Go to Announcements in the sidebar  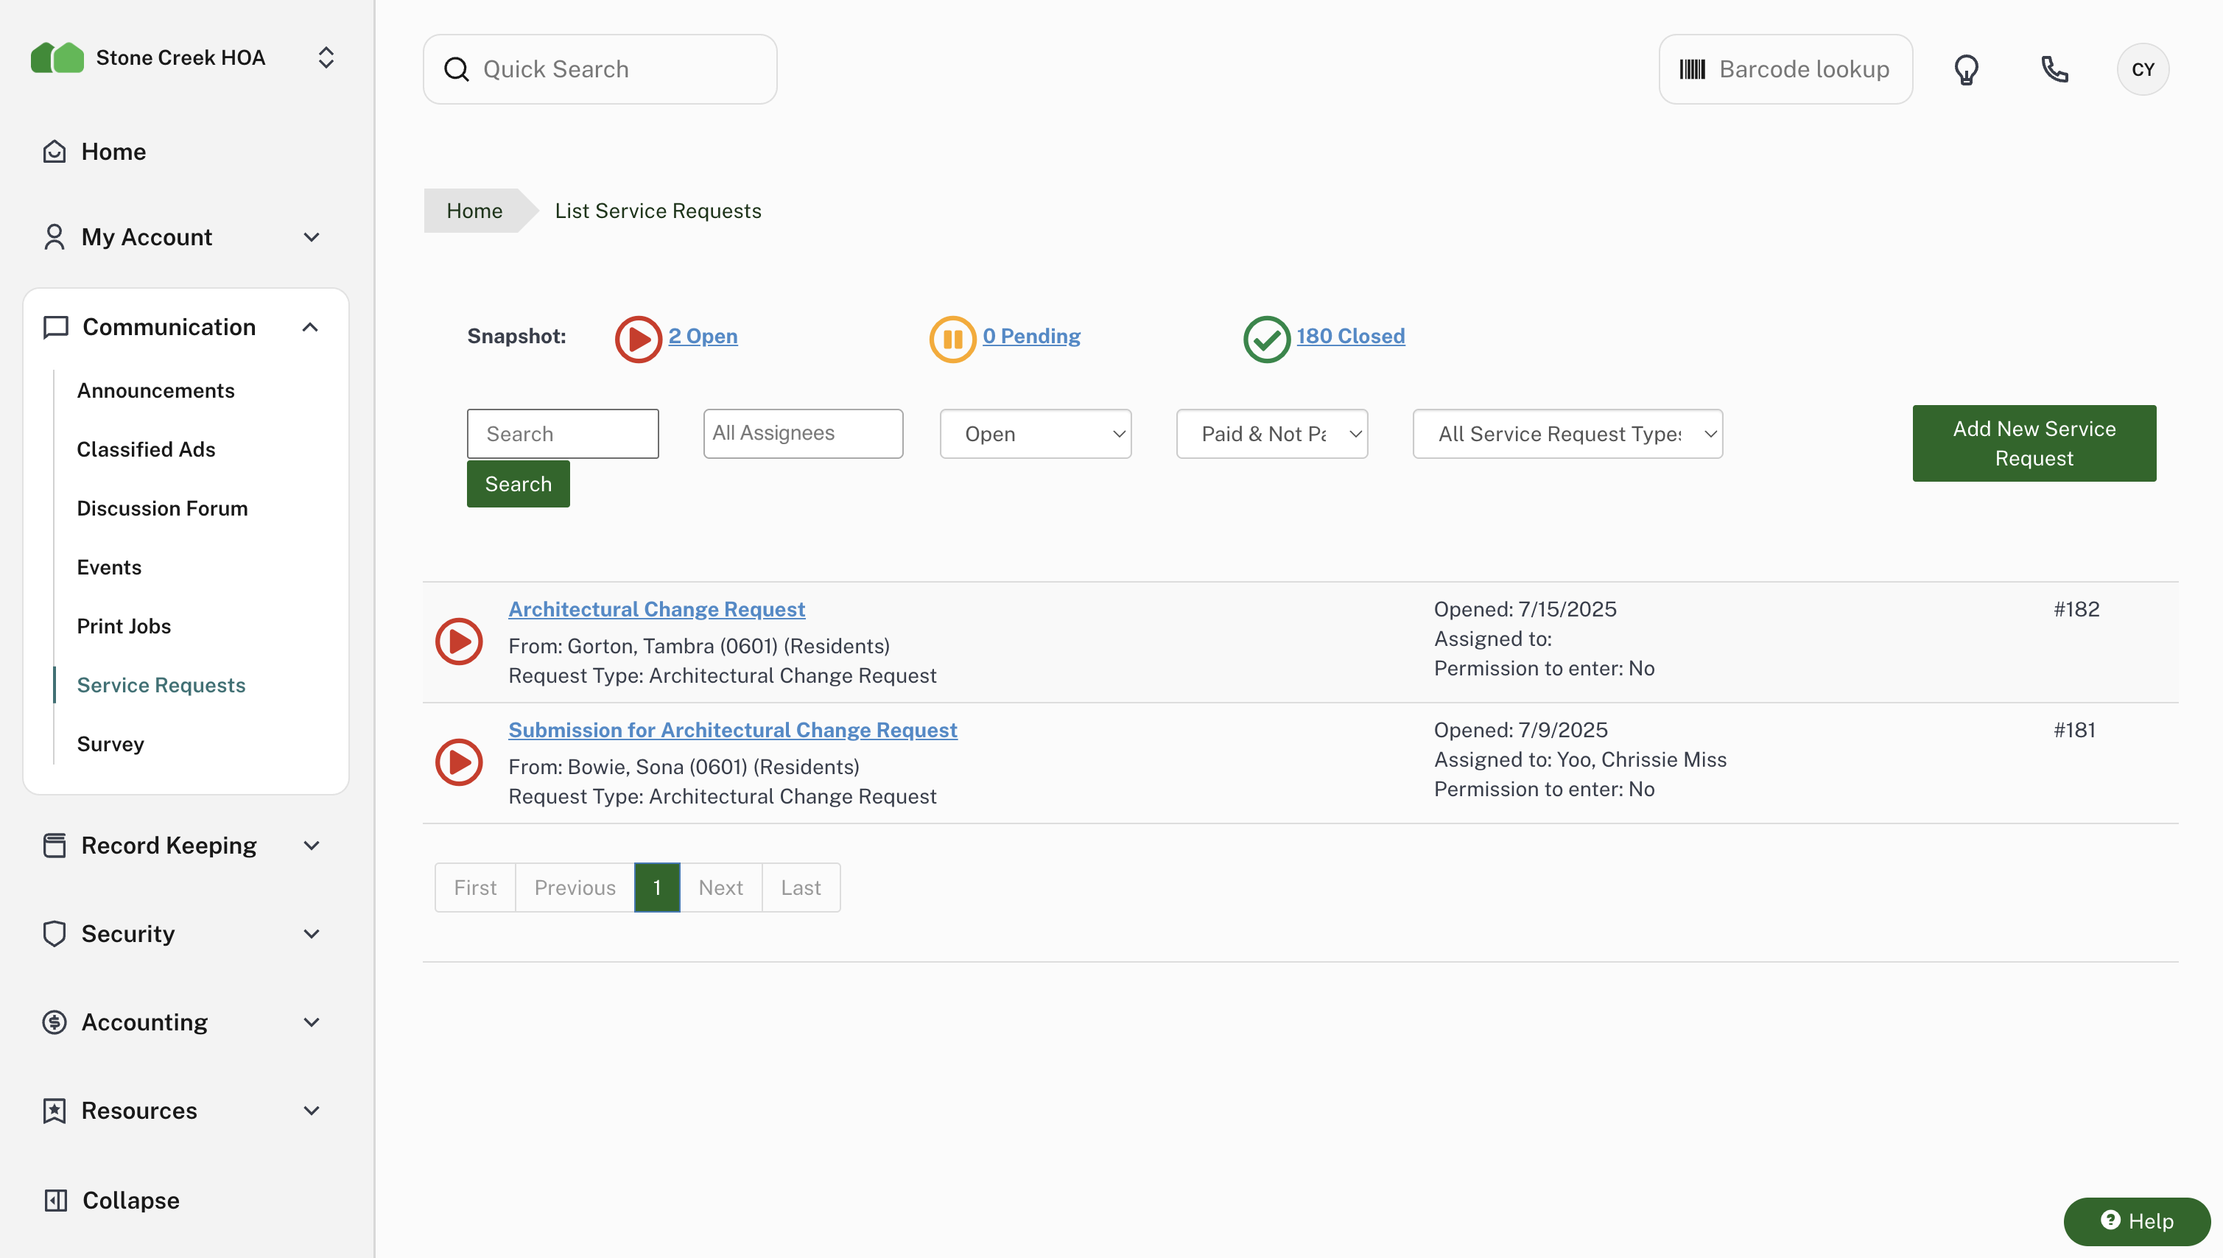(x=155, y=390)
